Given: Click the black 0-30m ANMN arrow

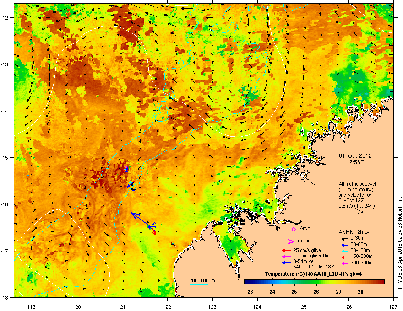Looking at the screenshot, I should pyautogui.click(x=344, y=238).
